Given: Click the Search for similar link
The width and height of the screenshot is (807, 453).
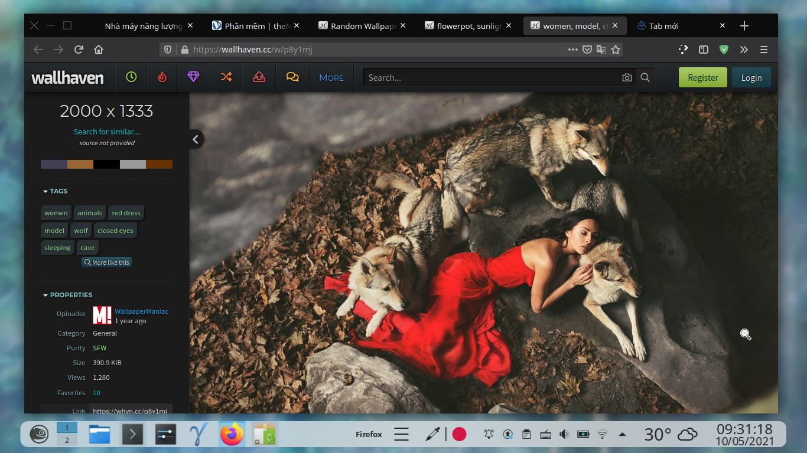Looking at the screenshot, I should pos(106,132).
